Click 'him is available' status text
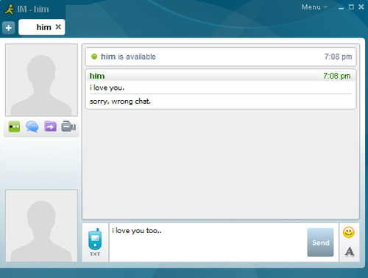Image resolution: width=368 pixels, height=278 pixels. [128, 57]
